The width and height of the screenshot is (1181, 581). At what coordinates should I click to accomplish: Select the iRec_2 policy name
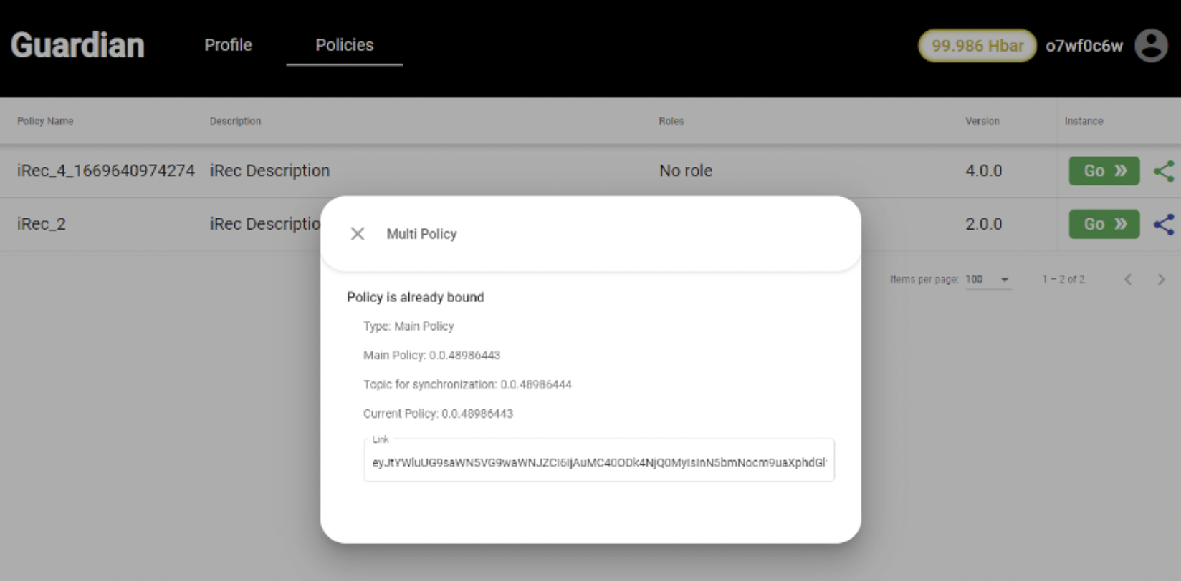tap(42, 224)
